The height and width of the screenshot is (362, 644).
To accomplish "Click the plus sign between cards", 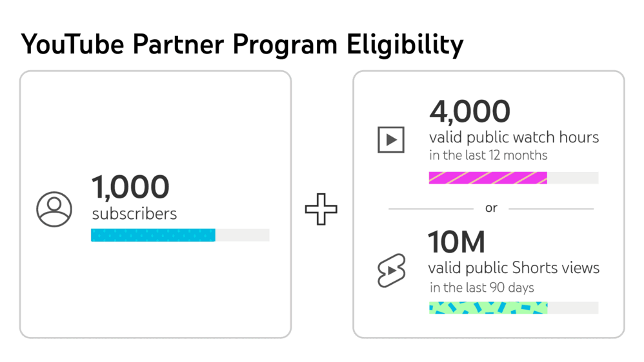I will [321, 209].
